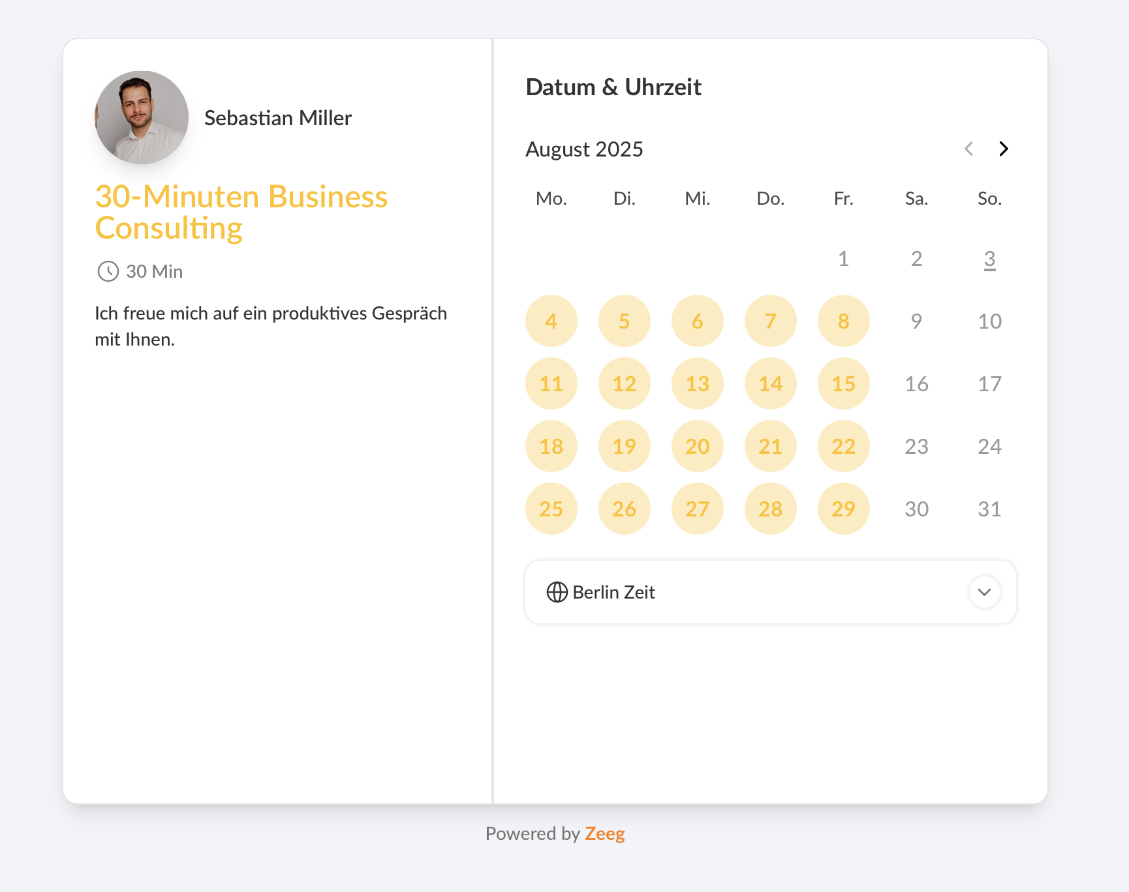Choose Monday, August 25
Screen dimensions: 1129x892
(551, 509)
